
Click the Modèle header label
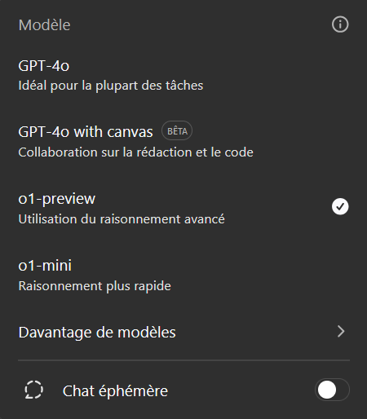44,25
